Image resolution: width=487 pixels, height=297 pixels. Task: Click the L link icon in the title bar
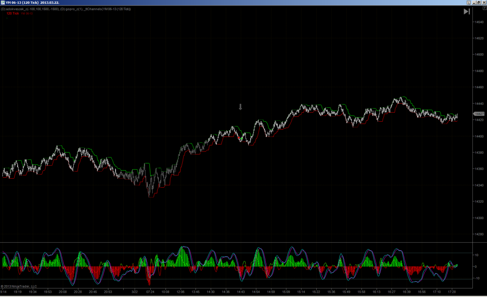pyautogui.click(x=468, y=2)
